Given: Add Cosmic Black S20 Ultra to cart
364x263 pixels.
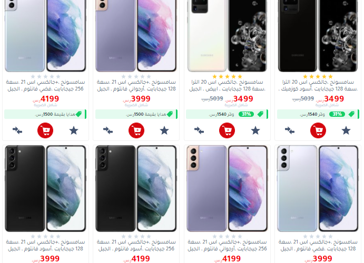Looking at the screenshot, I should click(318, 130).
